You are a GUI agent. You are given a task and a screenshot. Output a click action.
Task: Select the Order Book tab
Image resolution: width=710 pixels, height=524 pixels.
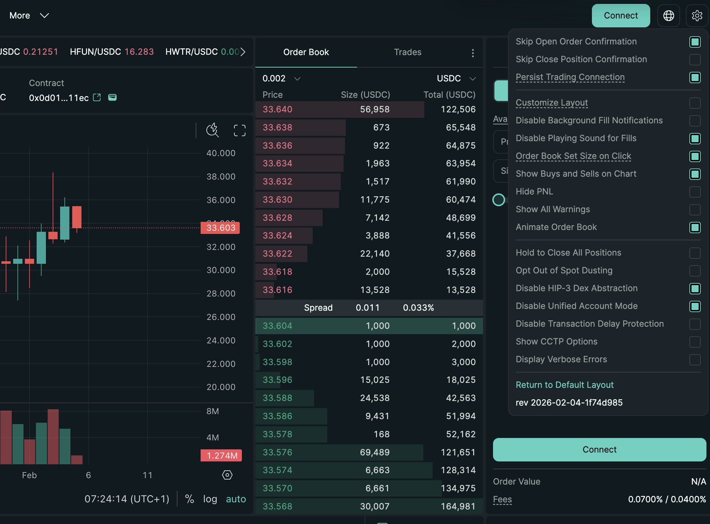[x=306, y=52]
